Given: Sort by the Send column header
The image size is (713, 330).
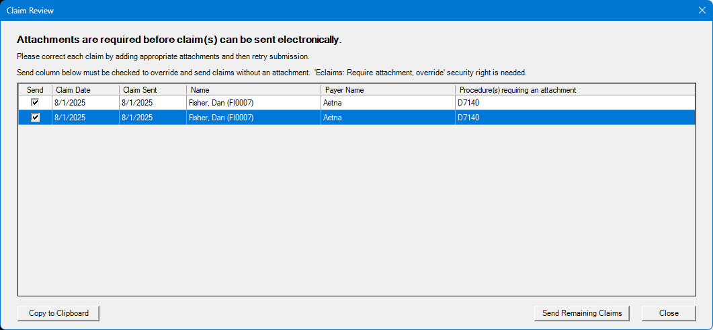Looking at the screenshot, I should (x=35, y=90).
